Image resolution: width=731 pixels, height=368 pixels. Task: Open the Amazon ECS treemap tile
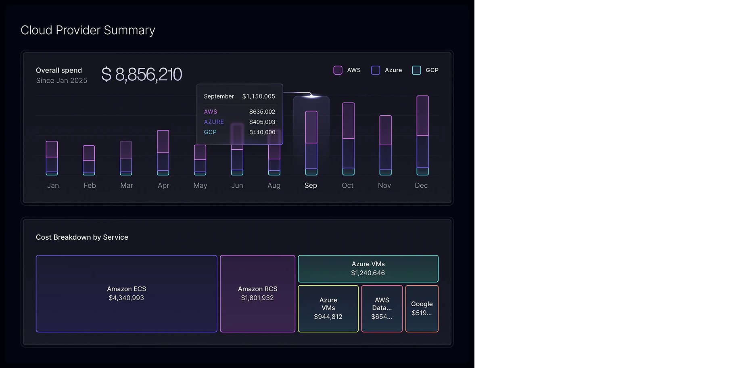126,293
